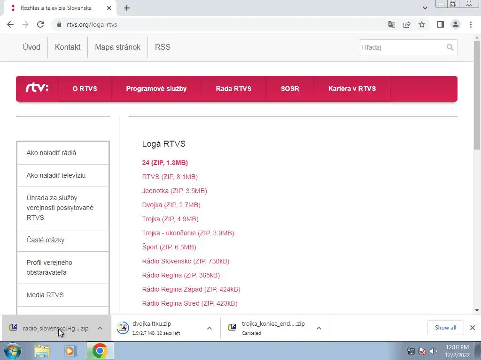Open the Action Center flag icon

click(x=422, y=351)
